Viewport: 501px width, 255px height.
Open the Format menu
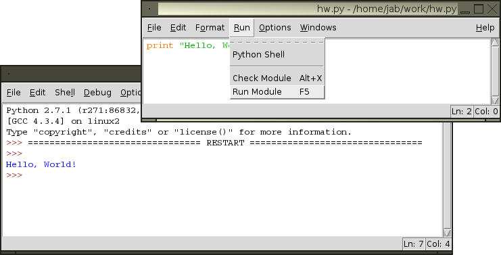[210, 28]
